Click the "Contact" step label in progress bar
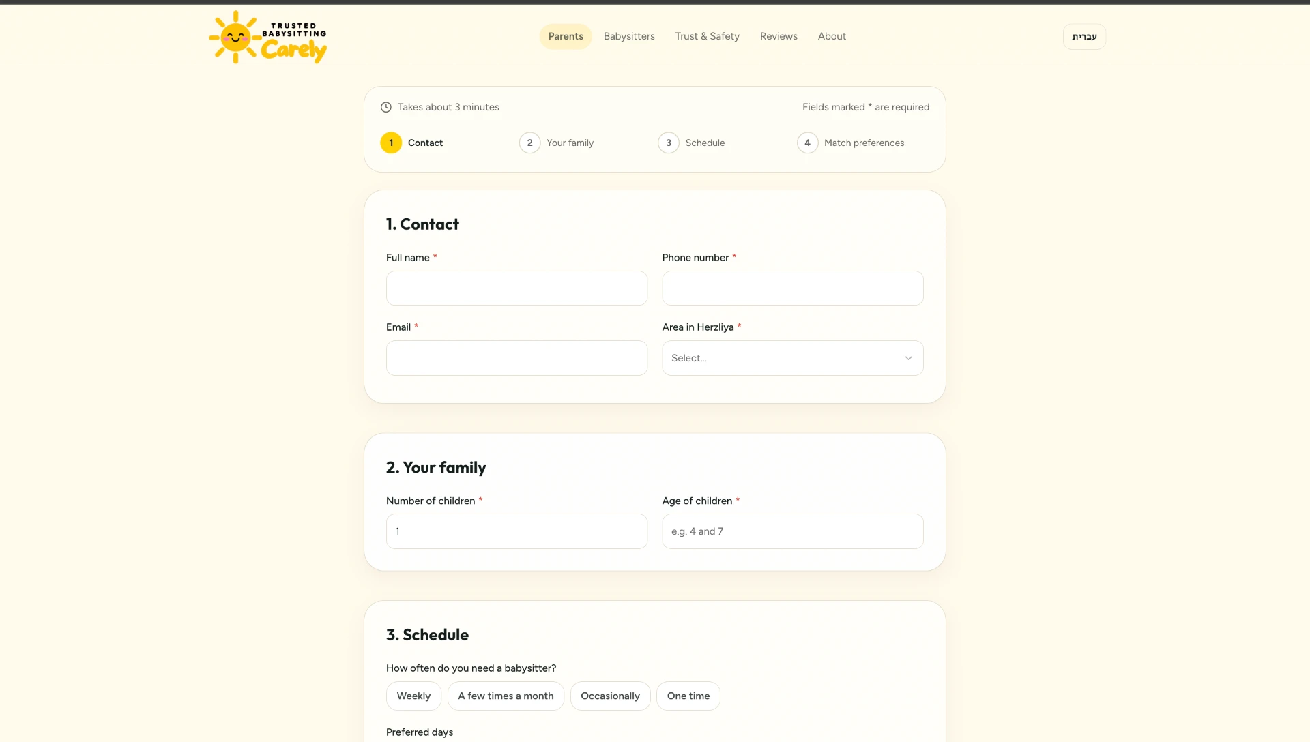This screenshot has width=1310, height=742. pyautogui.click(x=425, y=143)
